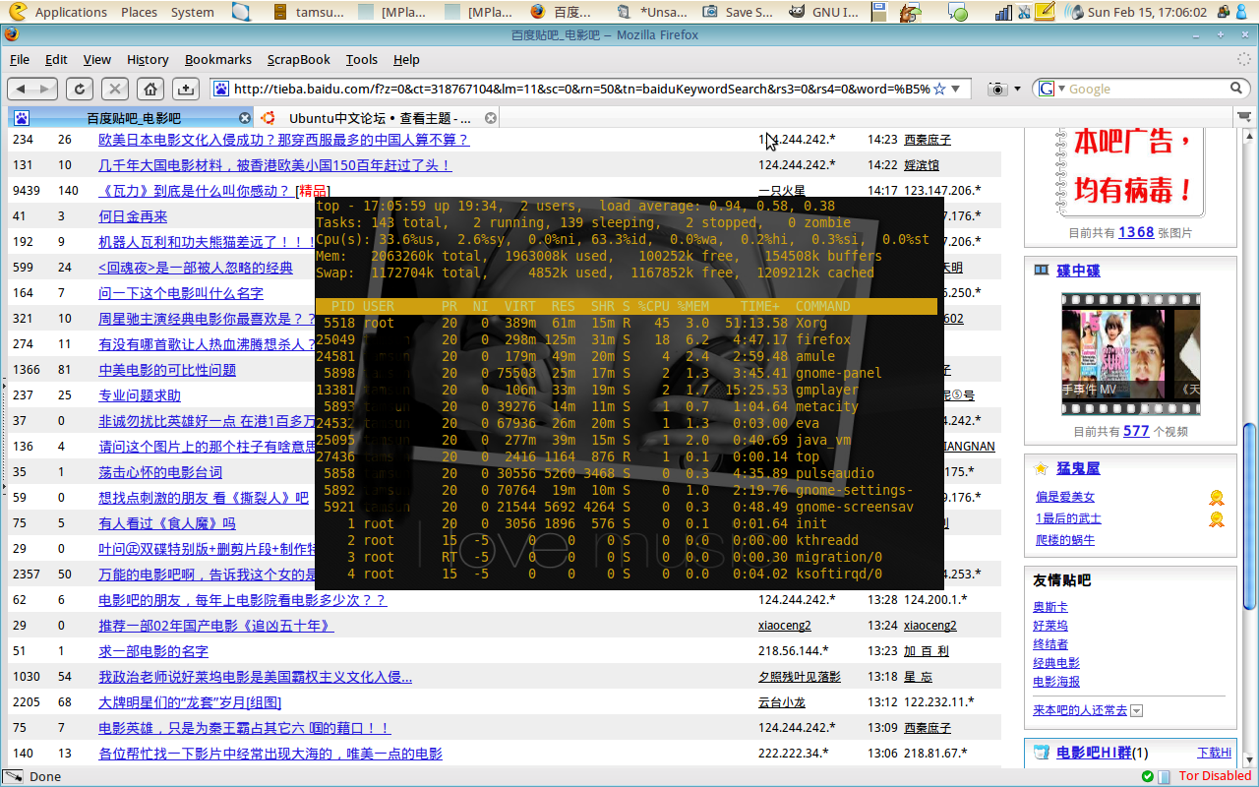Click the Stop loading X button
This screenshot has width=1259, height=787.
[115, 89]
